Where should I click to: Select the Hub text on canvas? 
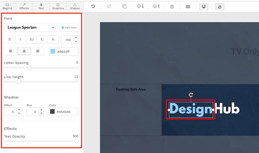click(227, 108)
